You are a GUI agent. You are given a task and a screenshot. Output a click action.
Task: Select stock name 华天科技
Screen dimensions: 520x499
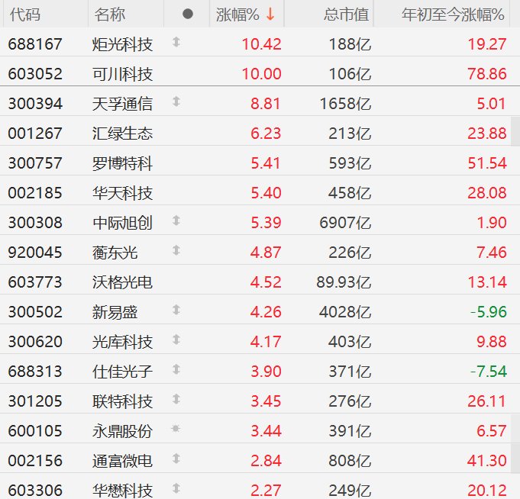coord(122,193)
